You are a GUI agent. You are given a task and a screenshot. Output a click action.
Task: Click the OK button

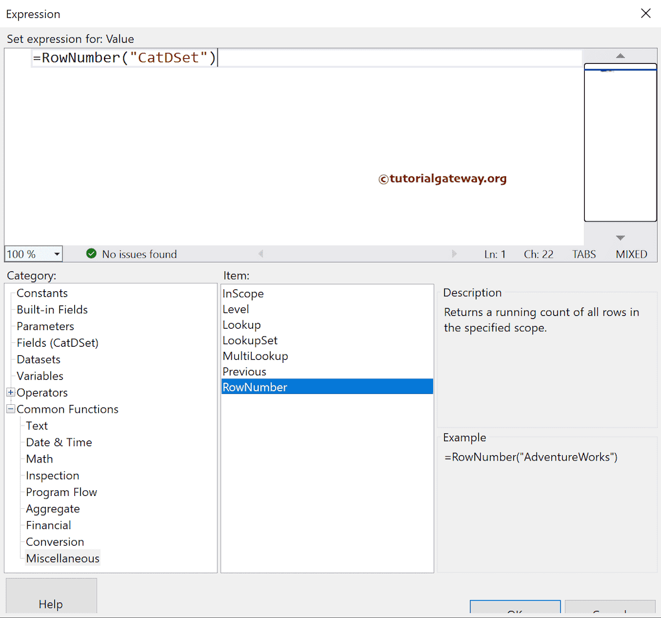pyautogui.click(x=515, y=610)
